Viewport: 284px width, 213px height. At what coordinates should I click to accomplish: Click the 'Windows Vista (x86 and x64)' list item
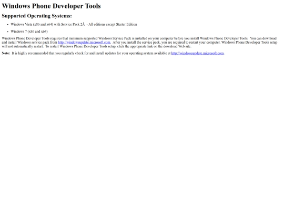pos(74,24)
